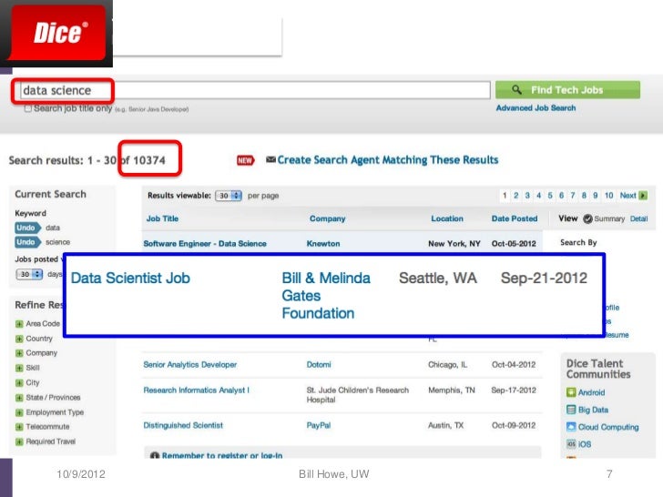This screenshot has width=663, height=497.
Task: Click the Dice logo
Action: tap(56, 34)
